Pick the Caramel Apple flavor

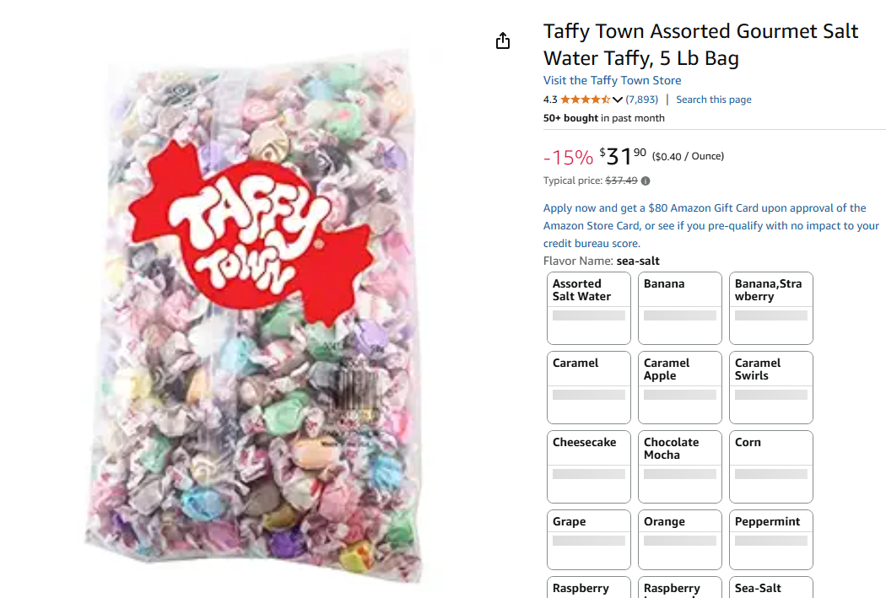(680, 387)
